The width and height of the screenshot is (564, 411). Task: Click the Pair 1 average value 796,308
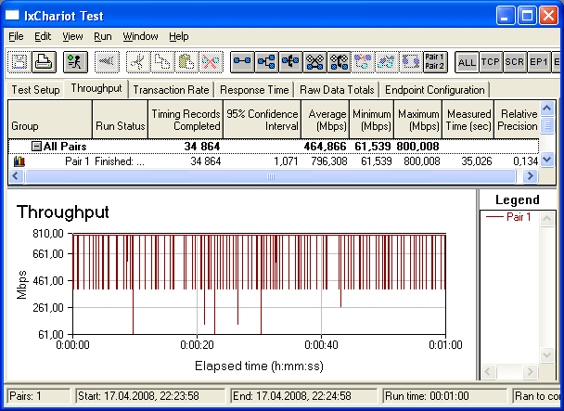click(x=329, y=161)
